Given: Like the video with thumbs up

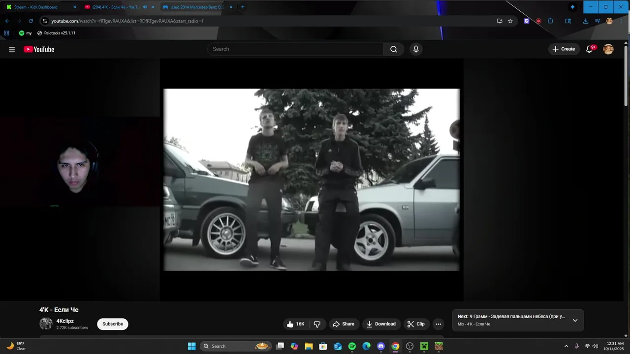Looking at the screenshot, I should pos(295,324).
